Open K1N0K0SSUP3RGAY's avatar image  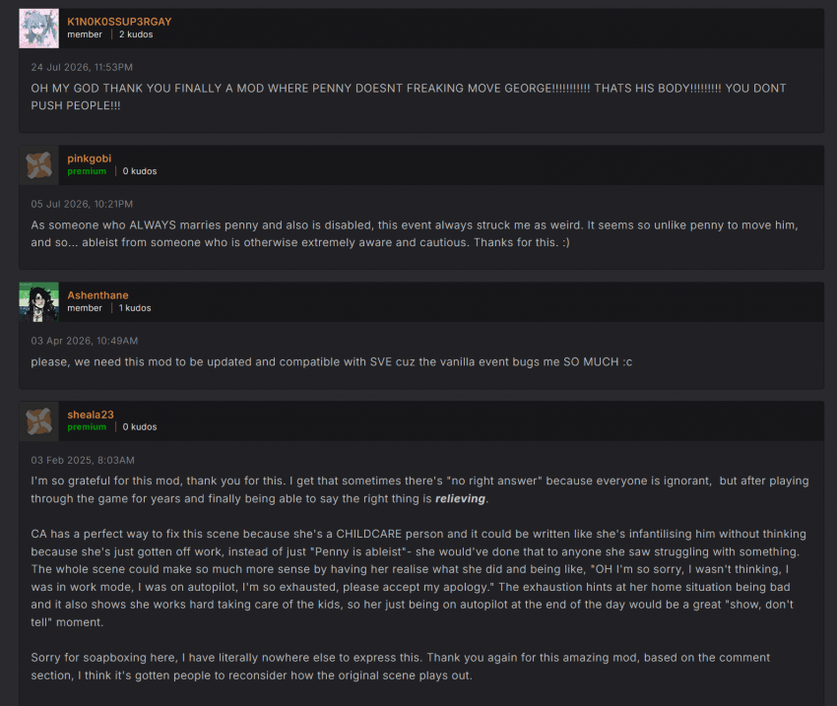39,29
